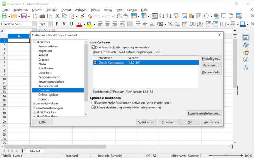
Task: Click the Print icon in toolbar
Action: pos(42,16)
